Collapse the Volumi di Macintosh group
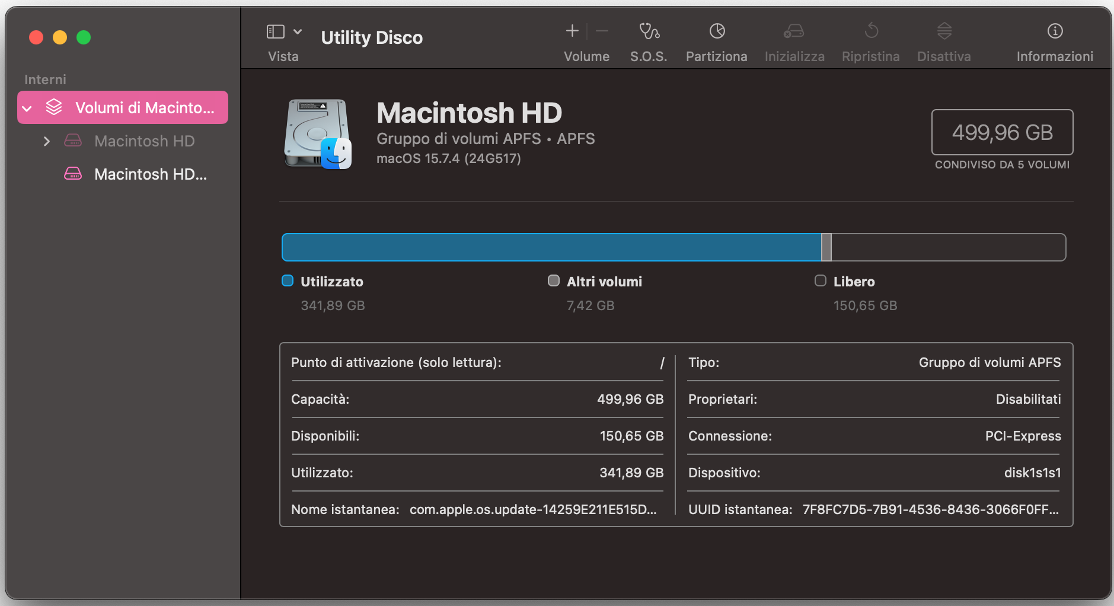This screenshot has width=1114, height=606. point(27,107)
